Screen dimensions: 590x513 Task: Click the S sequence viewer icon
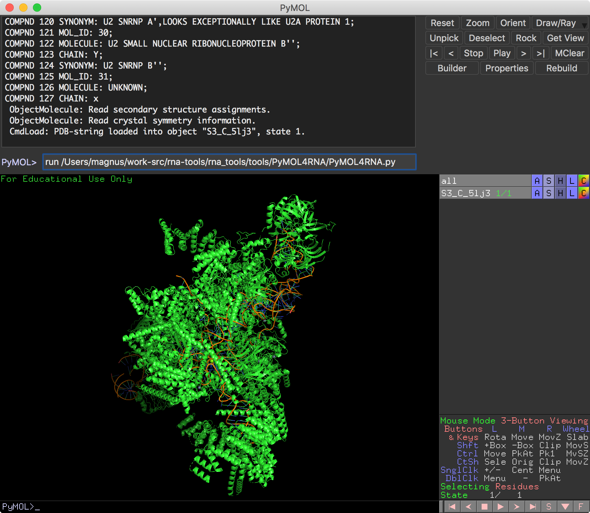pyautogui.click(x=549, y=506)
